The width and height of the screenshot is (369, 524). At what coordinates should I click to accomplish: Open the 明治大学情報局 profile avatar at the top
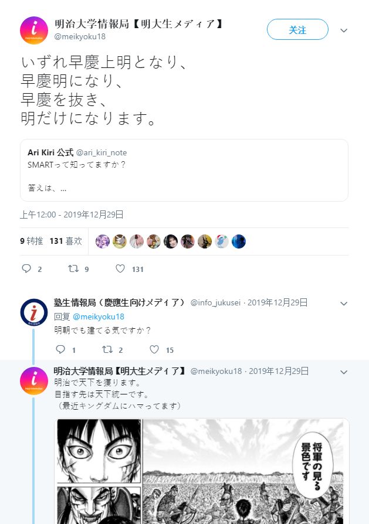coord(34,30)
